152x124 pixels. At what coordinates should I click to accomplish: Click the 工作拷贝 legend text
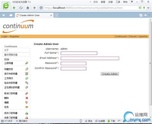(x=9, y=78)
